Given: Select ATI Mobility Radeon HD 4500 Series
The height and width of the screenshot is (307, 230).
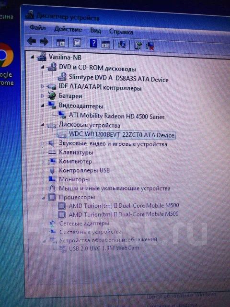Looking at the screenshot, I should coord(116,116).
